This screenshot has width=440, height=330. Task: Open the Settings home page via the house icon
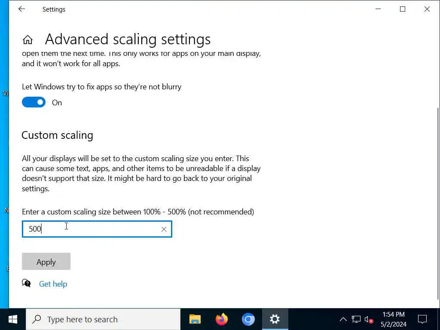point(27,40)
